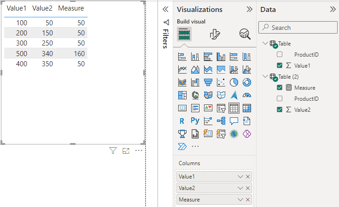Select the stacked bar chart visual
Viewport: 339px width, 207px height.
point(182,57)
